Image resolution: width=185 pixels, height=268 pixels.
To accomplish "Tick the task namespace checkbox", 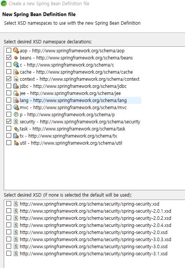I will (9, 128).
